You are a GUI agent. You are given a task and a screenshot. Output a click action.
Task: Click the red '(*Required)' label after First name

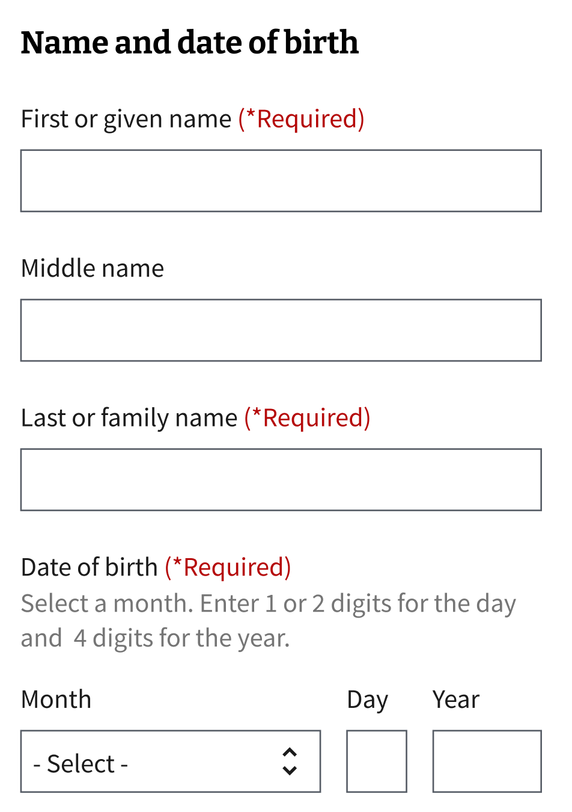[301, 118]
